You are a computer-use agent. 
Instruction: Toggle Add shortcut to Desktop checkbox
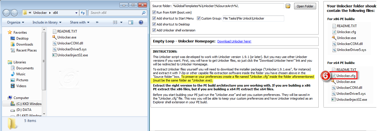click(154, 24)
